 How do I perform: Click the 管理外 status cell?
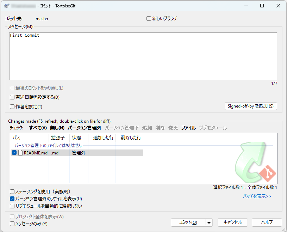pos(79,153)
